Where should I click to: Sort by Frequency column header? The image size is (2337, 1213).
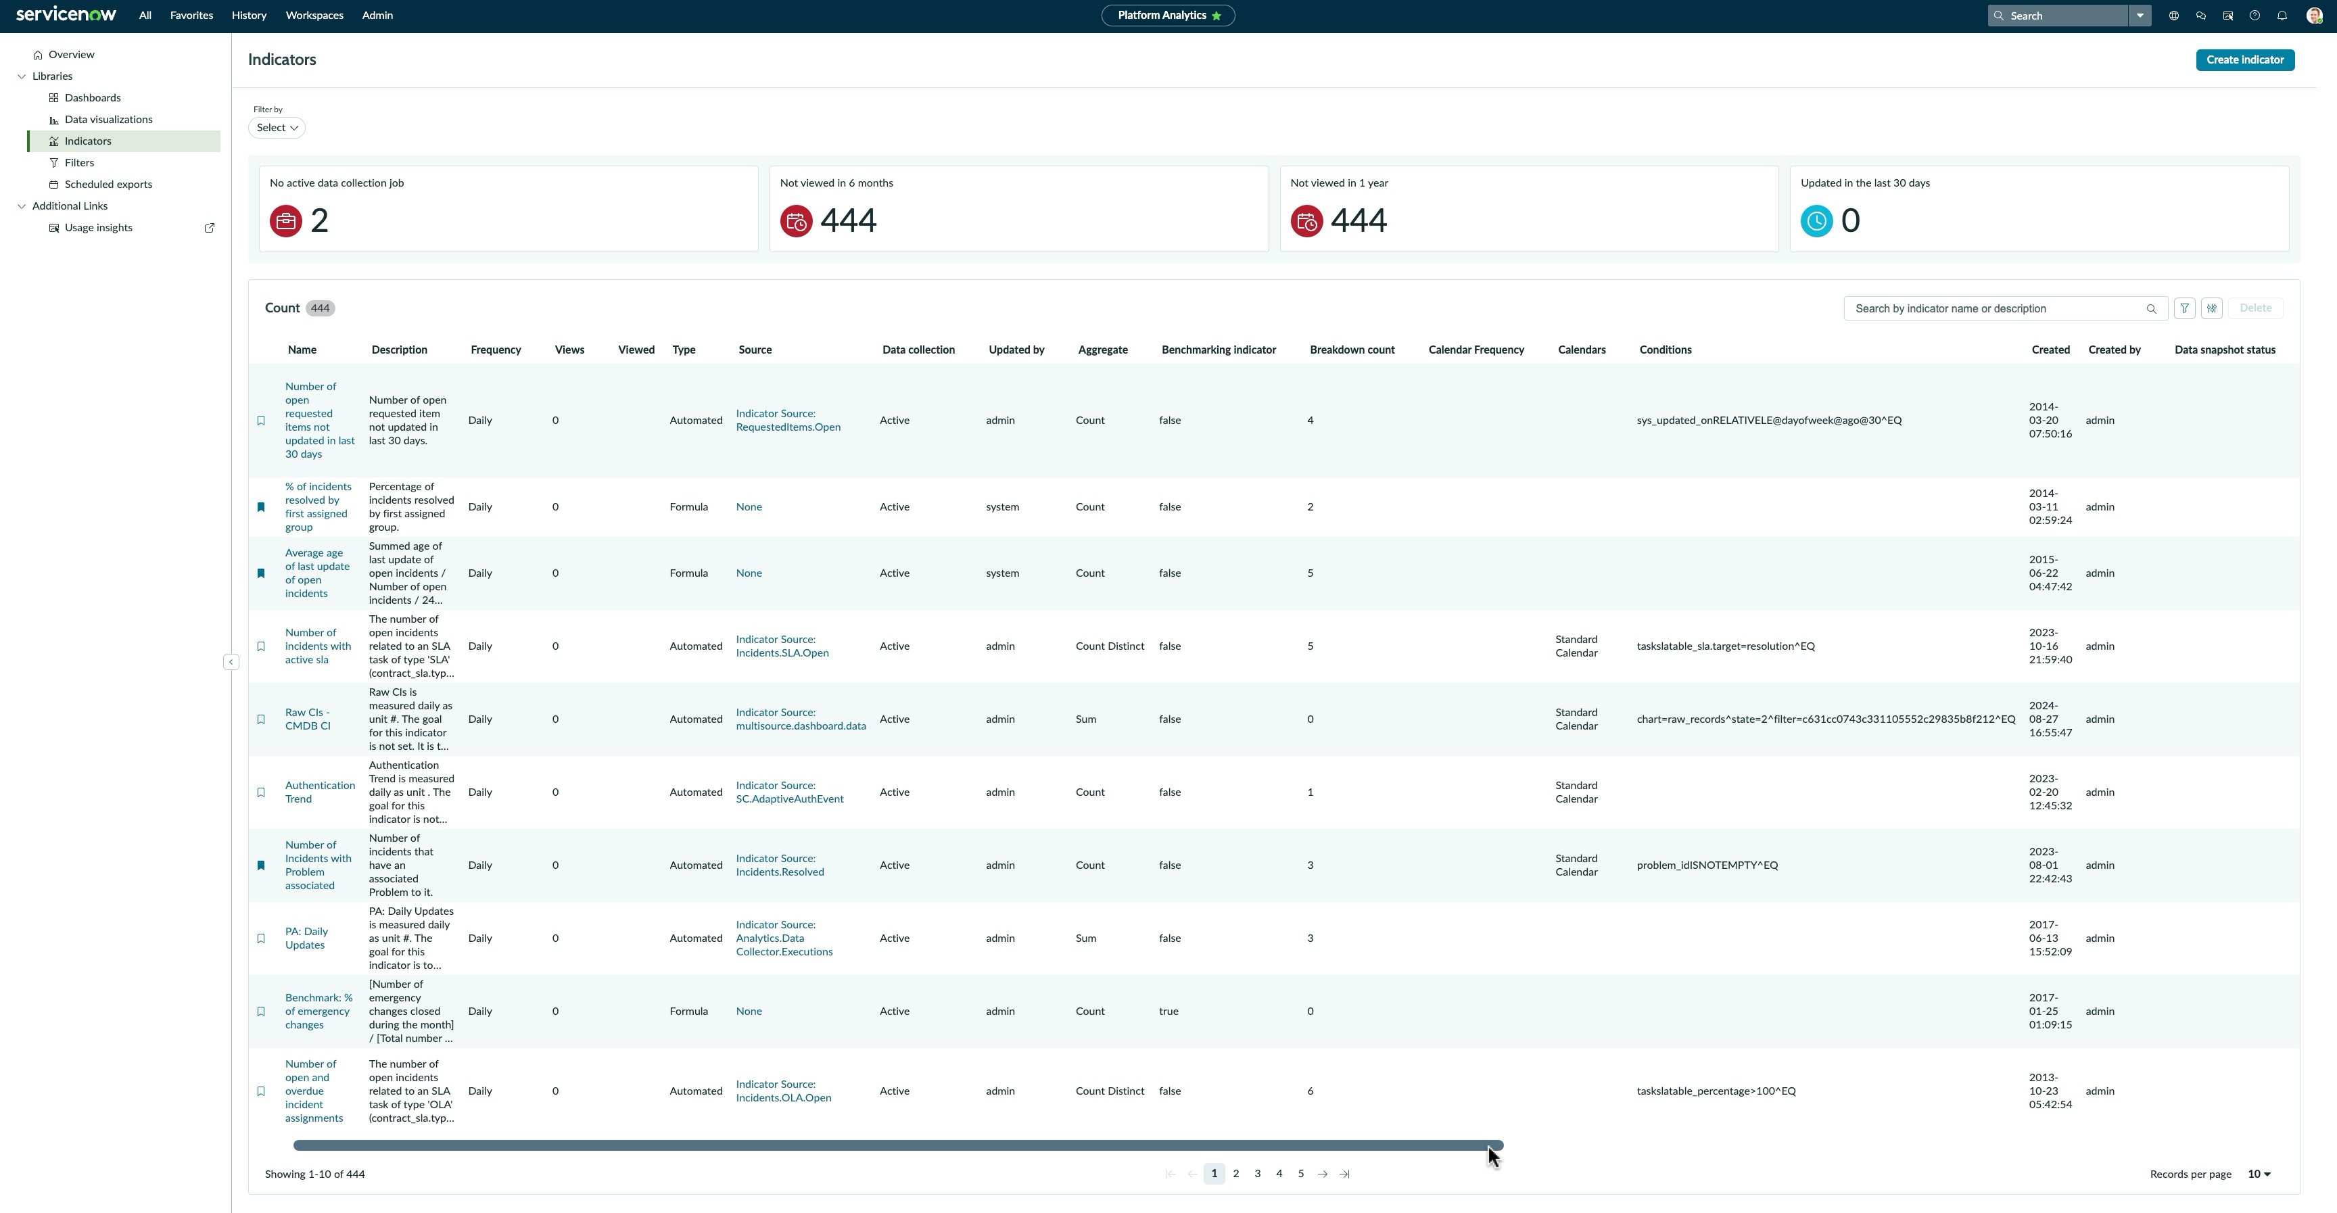click(496, 350)
